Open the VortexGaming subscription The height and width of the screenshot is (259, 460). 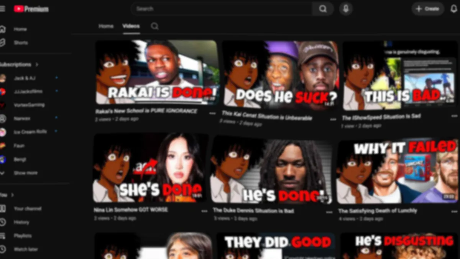click(29, 105)
